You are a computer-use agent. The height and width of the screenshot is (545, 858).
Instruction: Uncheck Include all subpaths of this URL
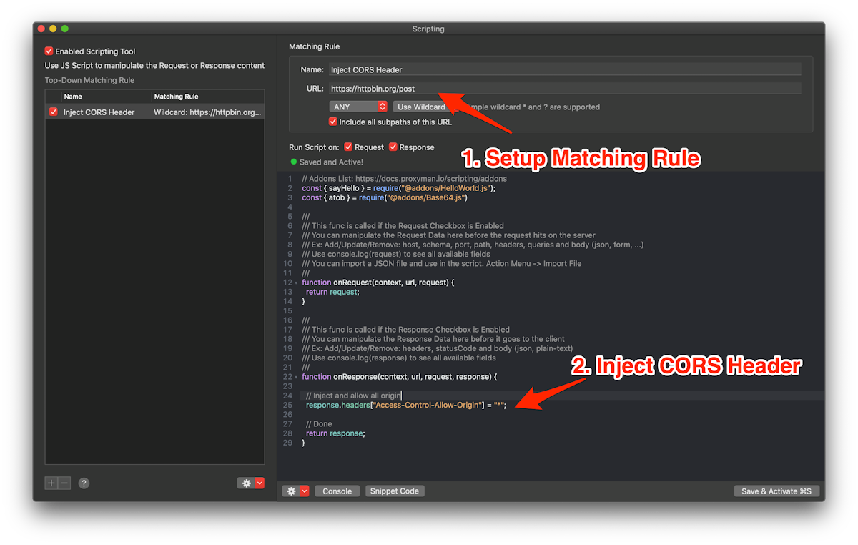click(x=332, y=122)
